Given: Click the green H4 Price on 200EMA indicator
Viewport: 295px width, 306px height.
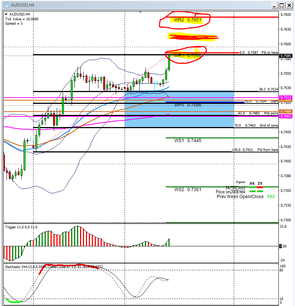Looking at the screenshot, I should pos(252,191).
